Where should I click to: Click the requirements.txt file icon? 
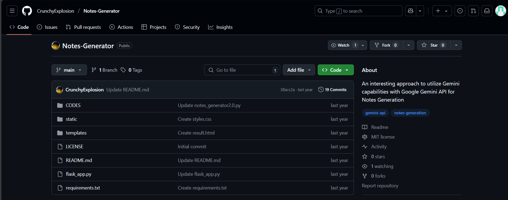coord(60,188)
